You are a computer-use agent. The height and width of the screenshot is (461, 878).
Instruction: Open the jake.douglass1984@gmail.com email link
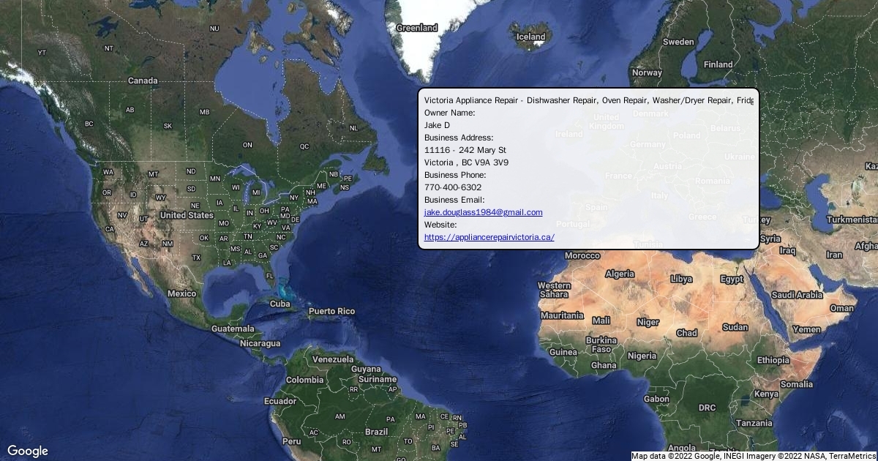(x=484, y=212)
